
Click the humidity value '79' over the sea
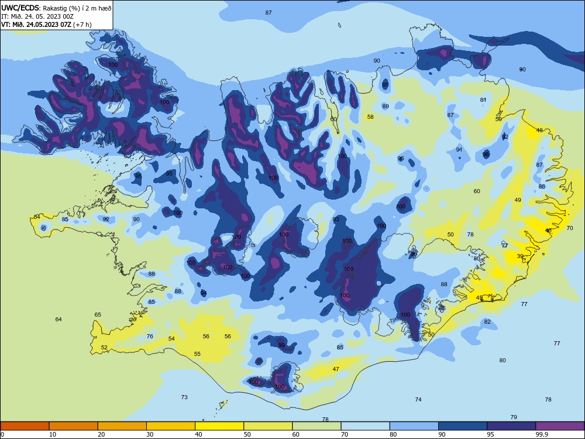[514, 417]
